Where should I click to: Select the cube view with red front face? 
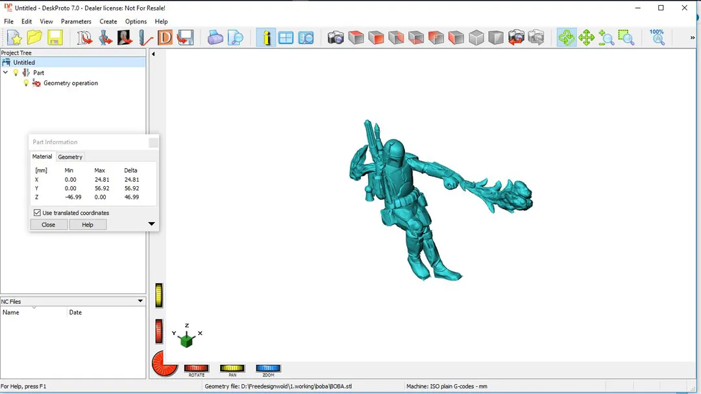coord(376,38)
